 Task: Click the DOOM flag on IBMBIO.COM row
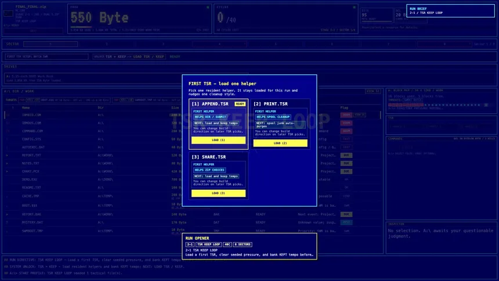tap(346, 115)
